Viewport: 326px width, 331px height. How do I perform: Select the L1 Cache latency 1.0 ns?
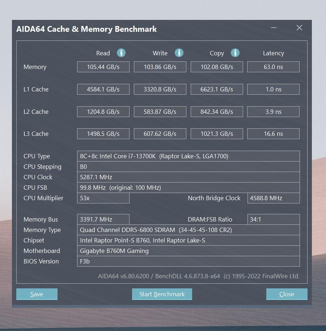click(274, 89)
